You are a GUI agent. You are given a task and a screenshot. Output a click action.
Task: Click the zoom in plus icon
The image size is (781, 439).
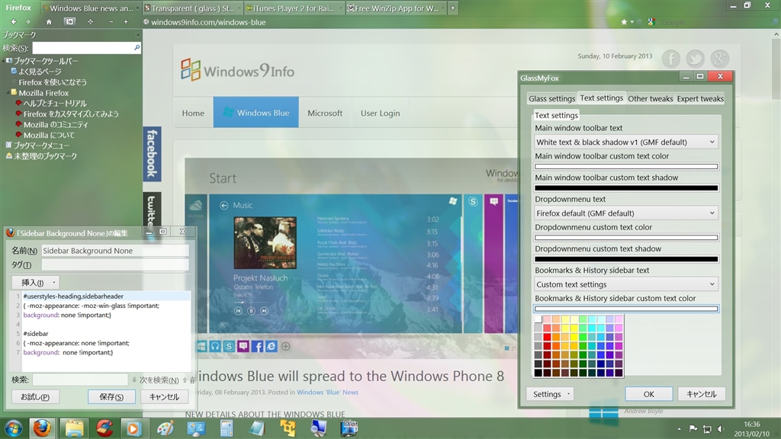[x=126, y=22]
